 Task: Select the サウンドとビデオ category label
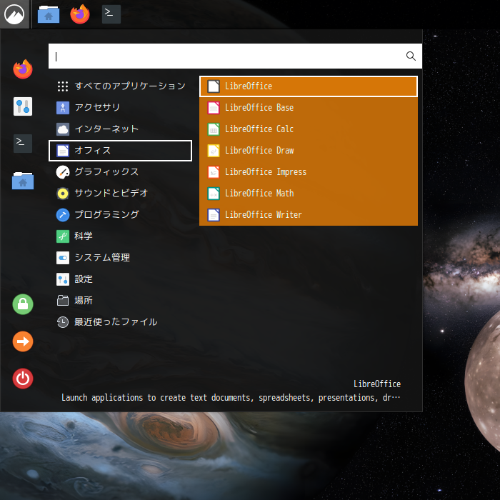tap(111, 193)
